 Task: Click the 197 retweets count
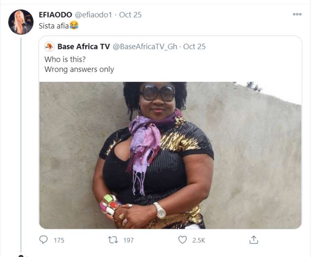[128, 240]
